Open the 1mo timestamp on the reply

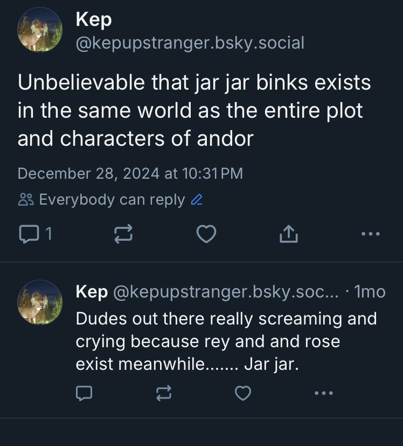pos(370,292)
